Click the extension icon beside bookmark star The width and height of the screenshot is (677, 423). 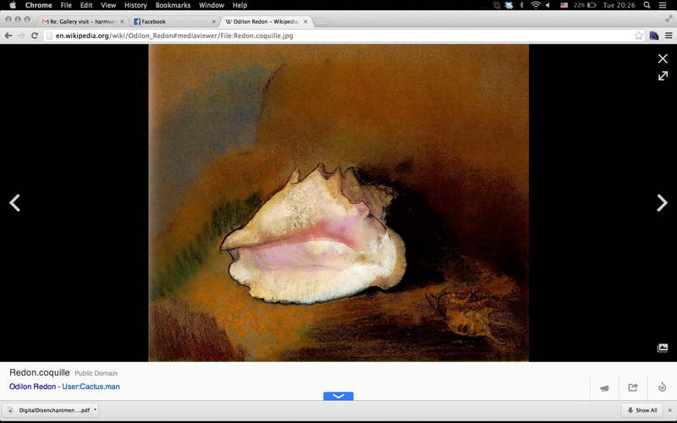click(x=653, y=36)
